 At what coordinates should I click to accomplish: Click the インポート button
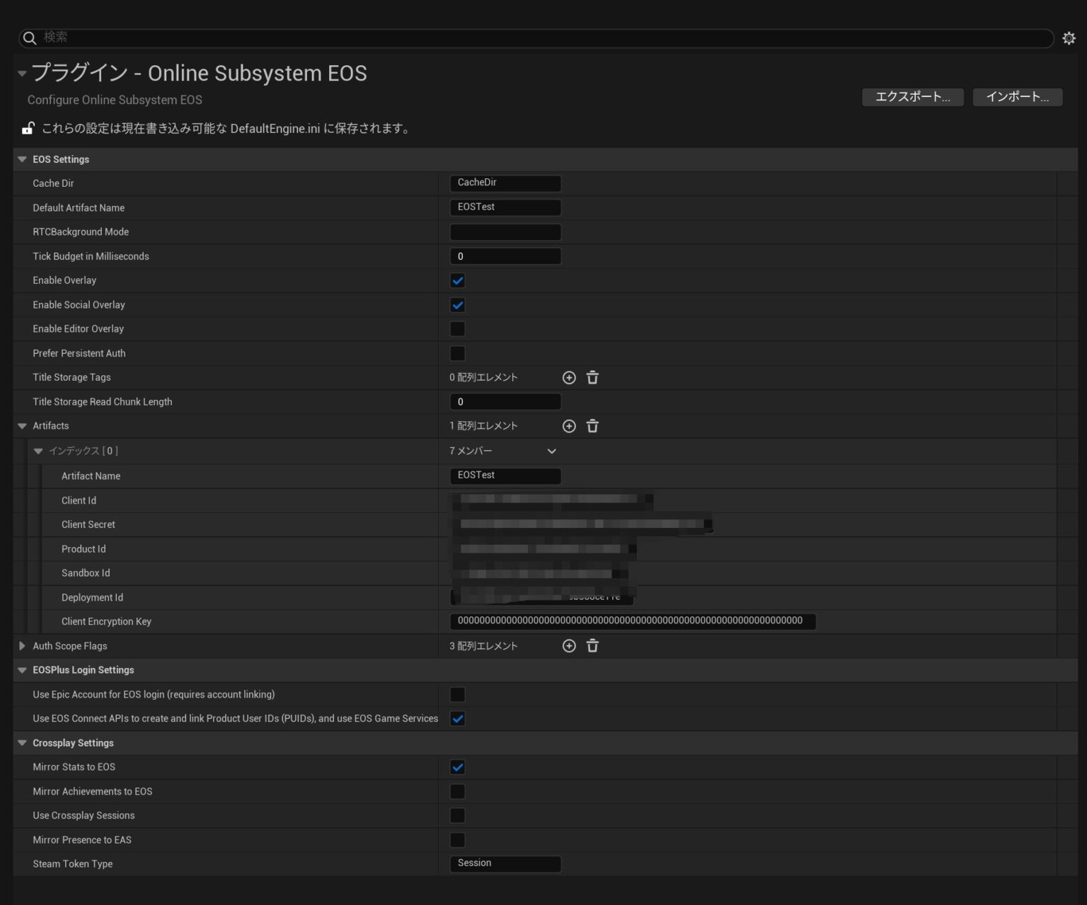pos(1017,97)
